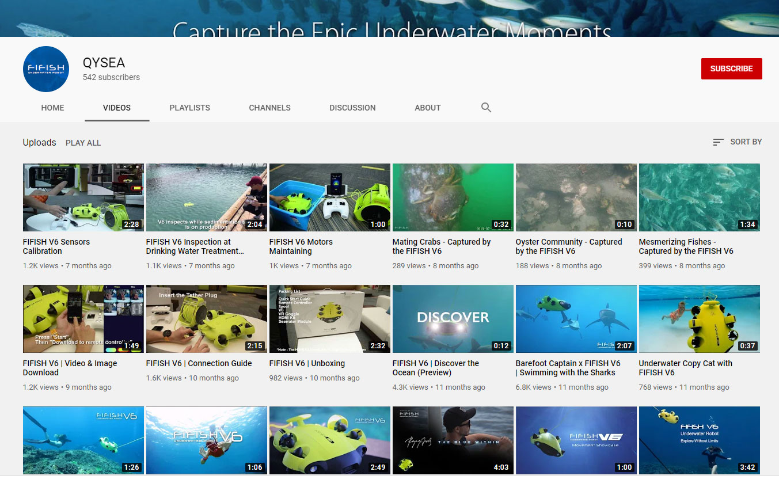779x487 pixels.
Task: Play FIFISH V6 Motors Maintaining thumbnail
Action: coord(330,197)
